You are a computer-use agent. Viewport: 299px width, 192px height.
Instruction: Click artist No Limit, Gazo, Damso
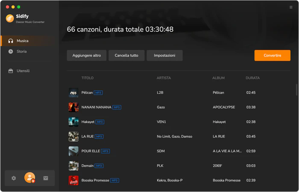point(174,137)
